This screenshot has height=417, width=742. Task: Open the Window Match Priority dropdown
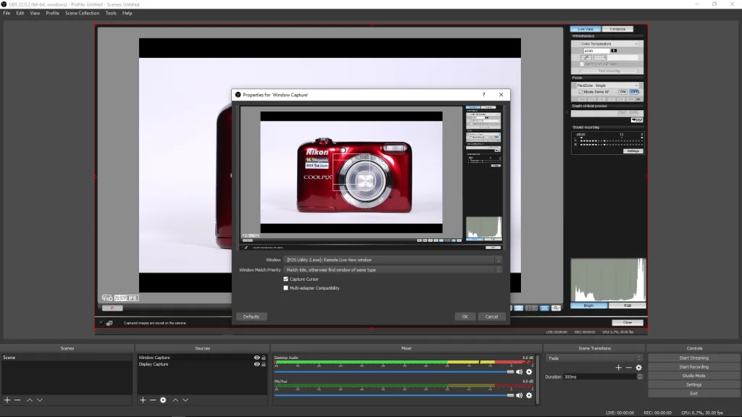point(391,269)
